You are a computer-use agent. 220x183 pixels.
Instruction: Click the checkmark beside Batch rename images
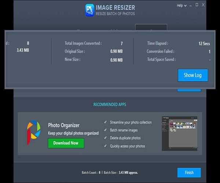click(x=105, y=130)
